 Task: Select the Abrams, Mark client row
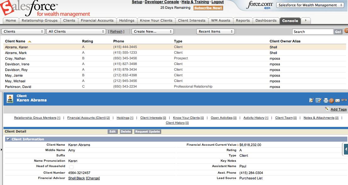[x=175, y=53]
